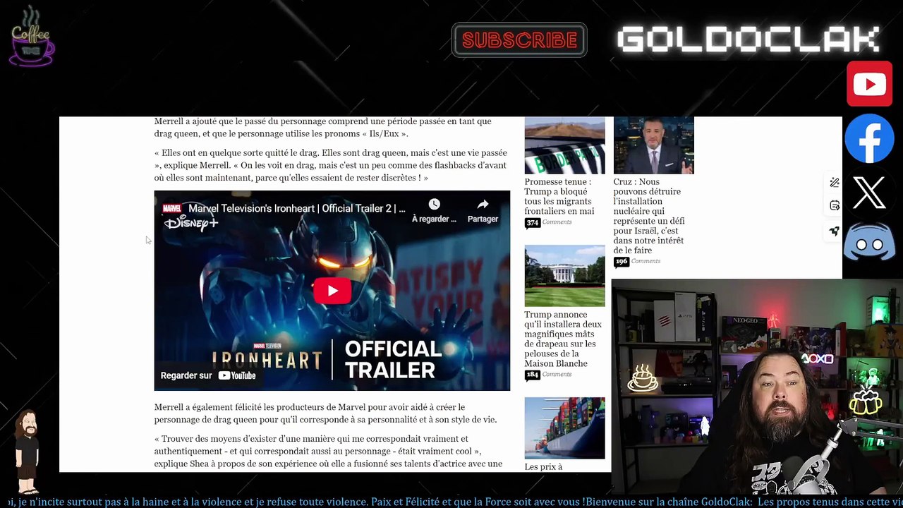
Task: Play the Ironheart trailer video
Action: [x=332, y=291]
